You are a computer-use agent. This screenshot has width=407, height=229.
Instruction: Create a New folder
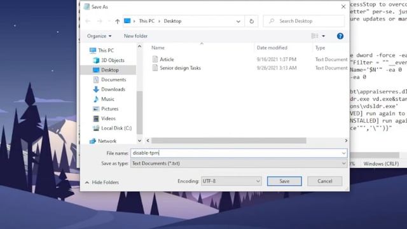(135, 36)
